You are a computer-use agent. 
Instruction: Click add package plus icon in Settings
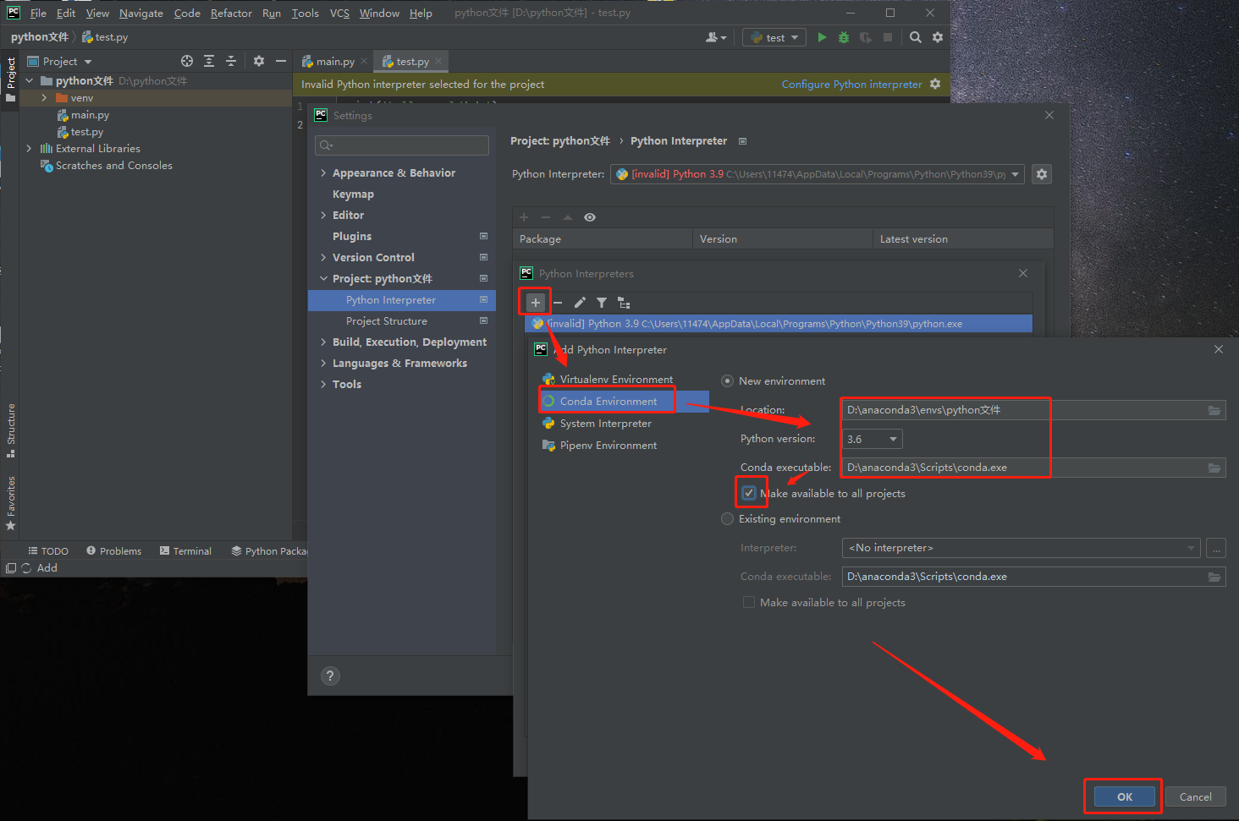(524, 217)
